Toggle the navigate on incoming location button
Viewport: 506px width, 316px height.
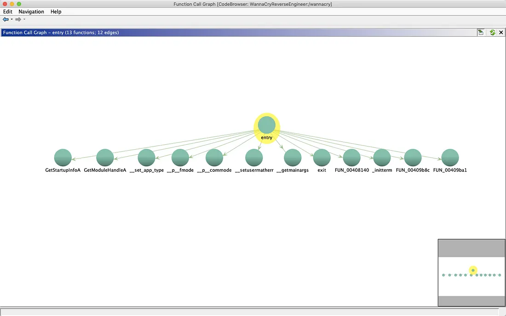point(481,33)
